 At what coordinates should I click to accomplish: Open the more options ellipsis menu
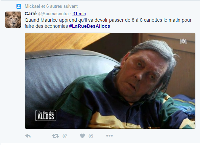coord(109,136)
